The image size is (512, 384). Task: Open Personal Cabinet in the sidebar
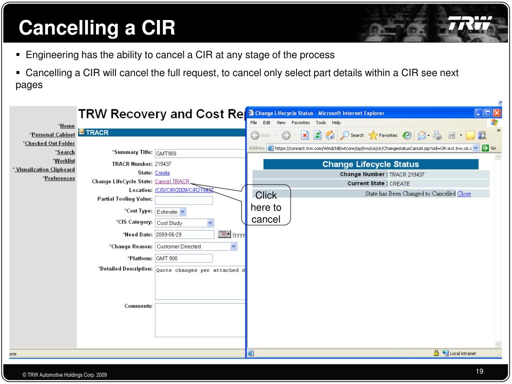(x=53, y=134)
